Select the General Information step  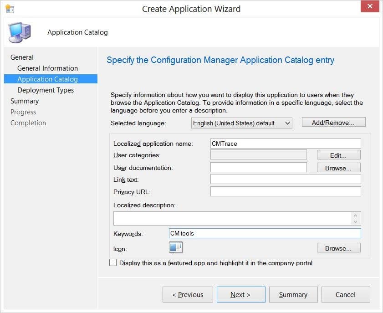pyautogui.click(x=47, y=68)
